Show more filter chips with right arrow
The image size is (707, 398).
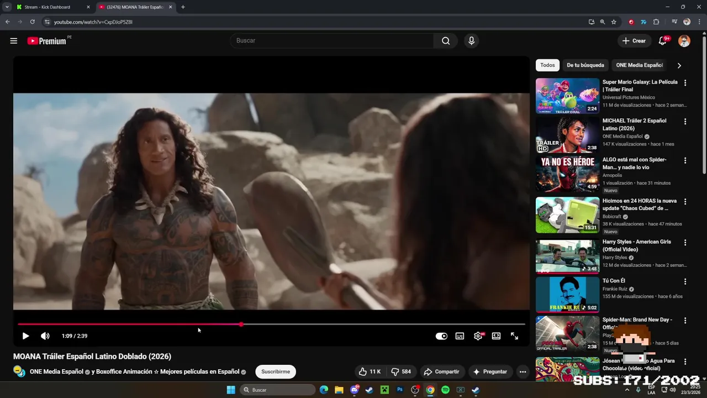click(x=679, y=65)
